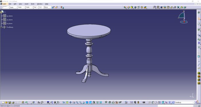Open the Tools menu
201x107 pixels.
click(x=33, y=4)
